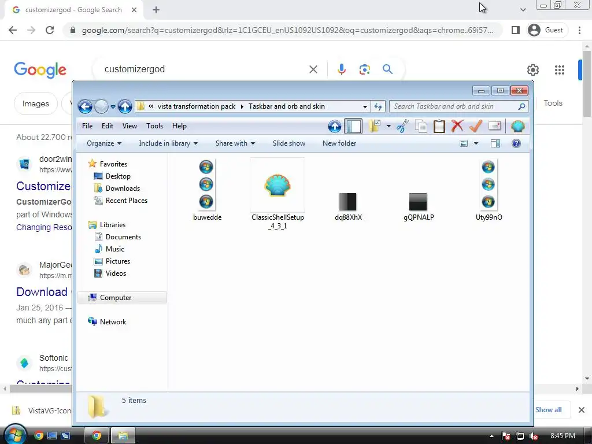
Task: Open recent locations dropdown beside Forward button
Action: [113, 107]
